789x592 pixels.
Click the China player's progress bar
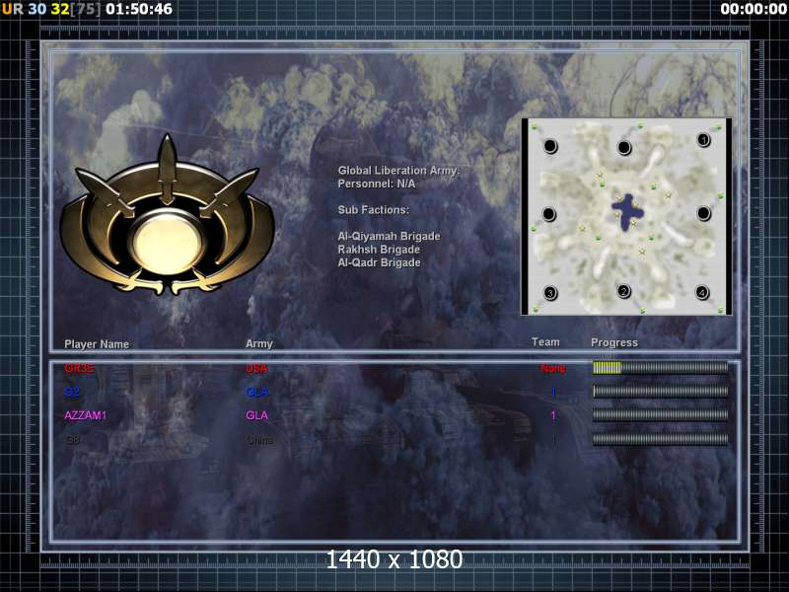tap(660, 439)
